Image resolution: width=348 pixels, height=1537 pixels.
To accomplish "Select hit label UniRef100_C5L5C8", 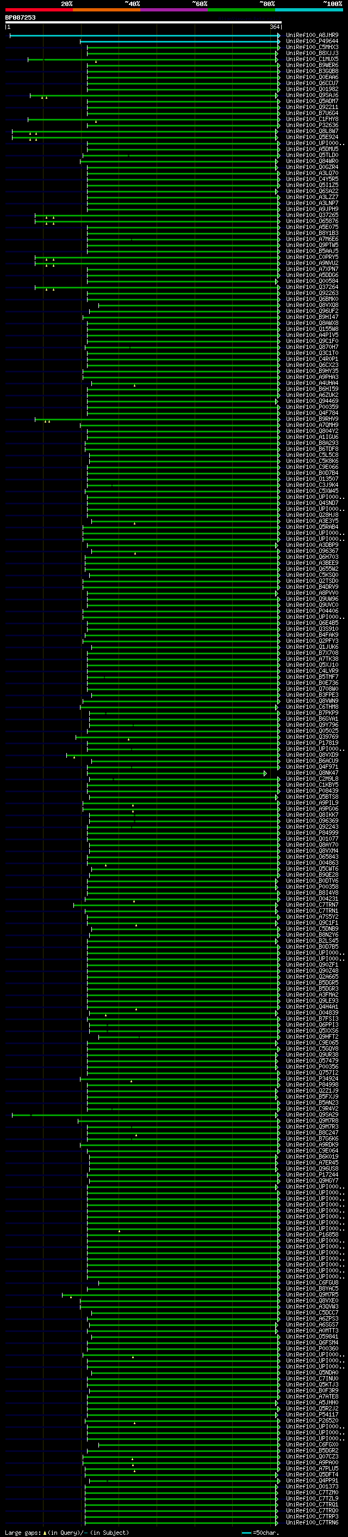I will tap(312, 455).
